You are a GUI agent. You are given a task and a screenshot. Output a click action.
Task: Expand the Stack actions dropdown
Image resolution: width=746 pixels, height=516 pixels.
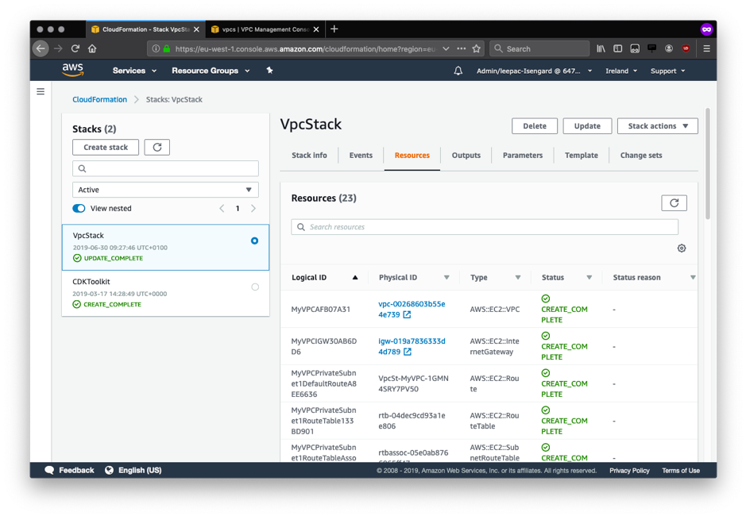click(657, 126)
